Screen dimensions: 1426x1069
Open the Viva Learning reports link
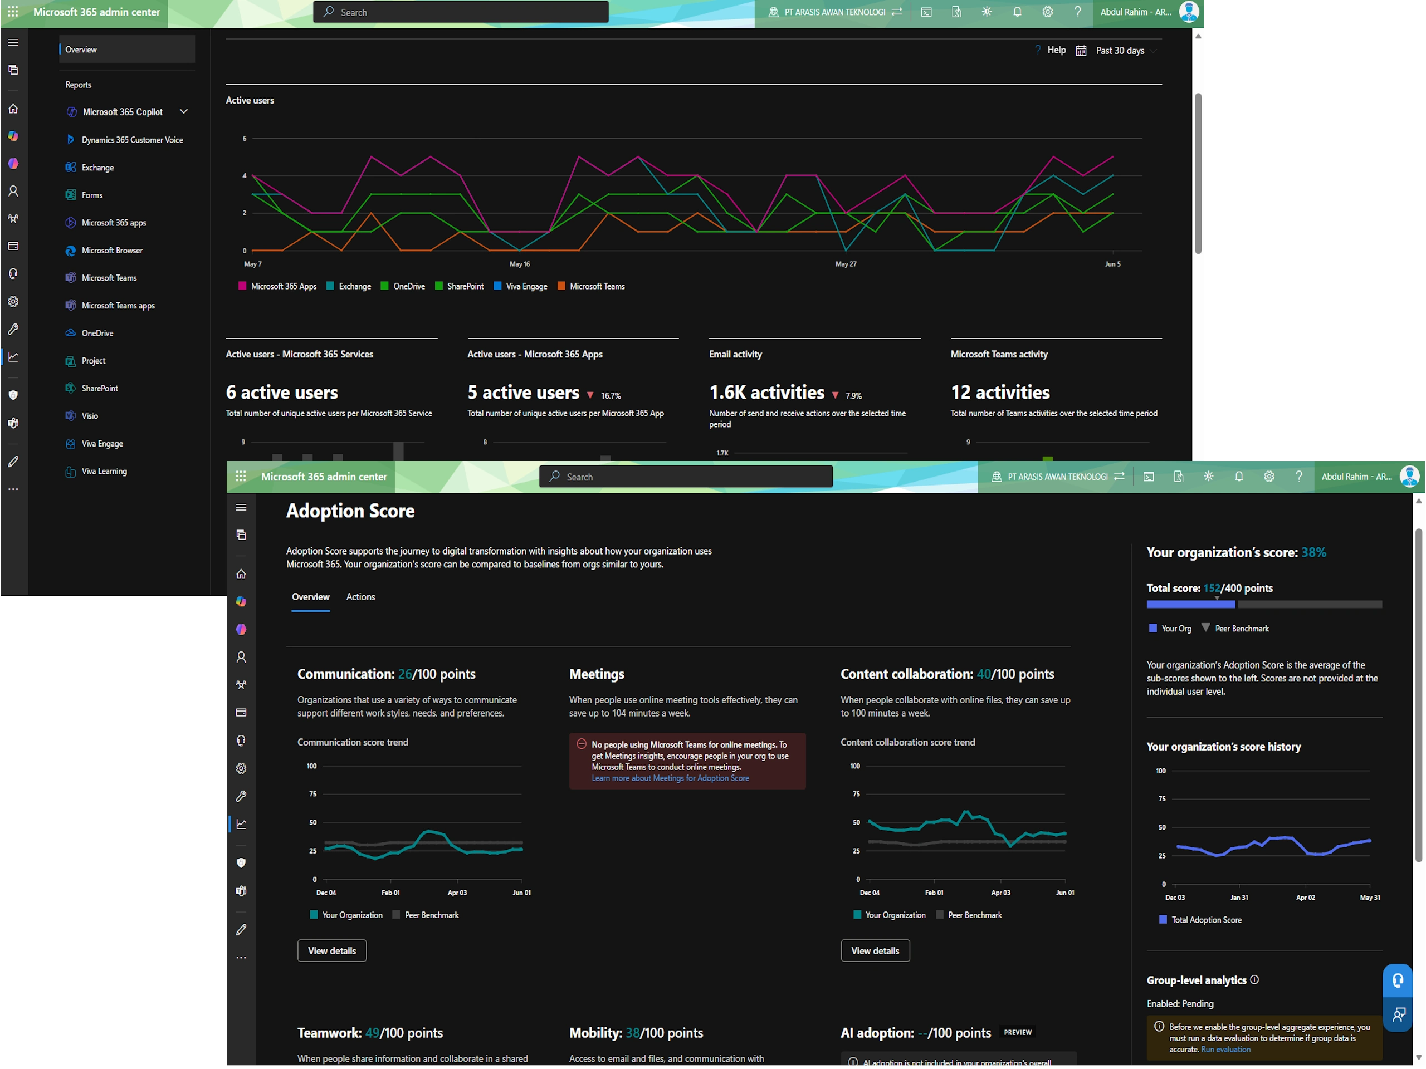coord(104,472)
